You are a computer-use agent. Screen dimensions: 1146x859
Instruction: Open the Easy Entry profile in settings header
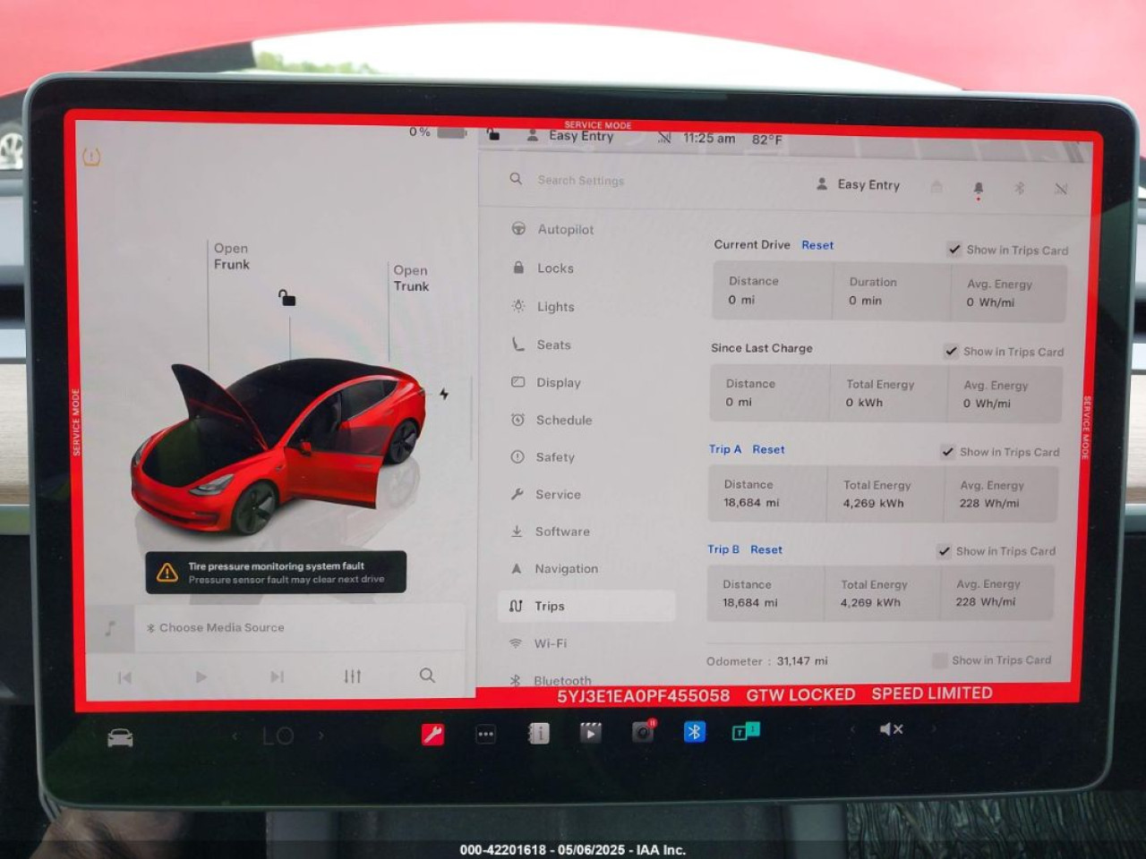[x=858, y=184]
